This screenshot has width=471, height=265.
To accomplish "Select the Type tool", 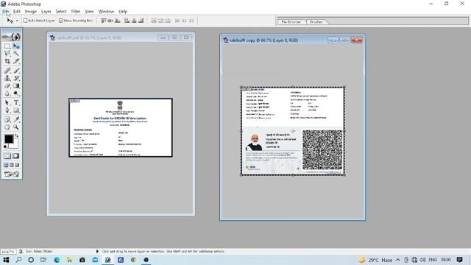I will coord(16,103).
